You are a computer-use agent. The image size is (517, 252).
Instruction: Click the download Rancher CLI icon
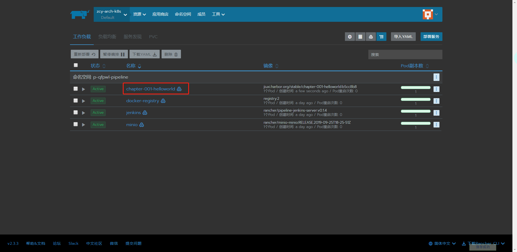(464, 243)
